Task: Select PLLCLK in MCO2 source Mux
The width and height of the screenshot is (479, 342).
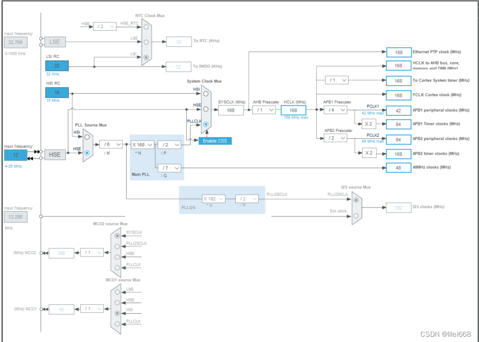Action: coord(117,268)
